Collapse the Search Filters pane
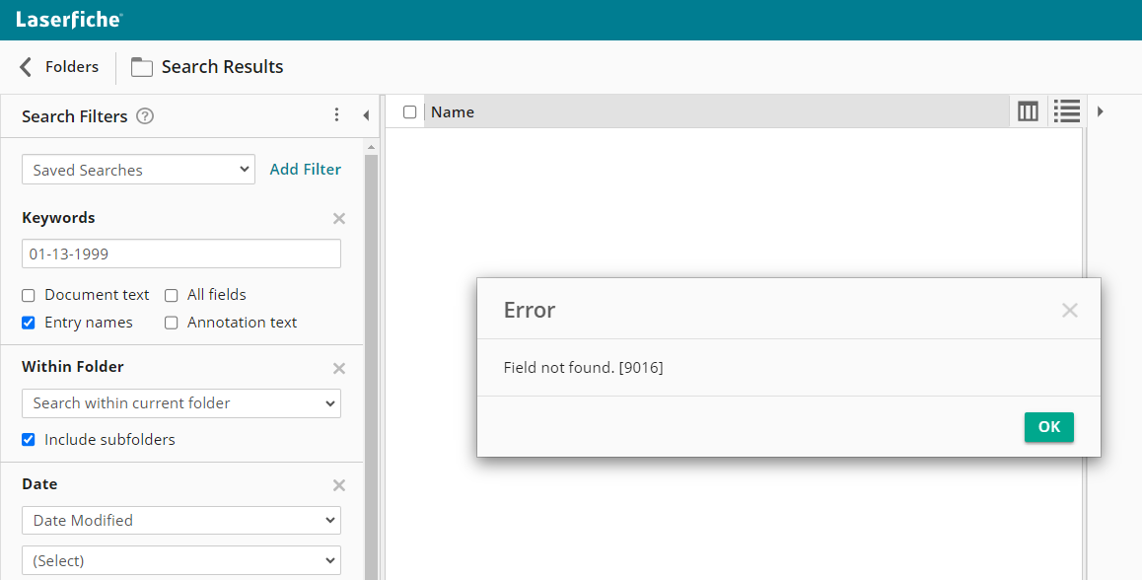This screenshot has width=1142, height=580. pyautogui.click(x=366, y=115)
